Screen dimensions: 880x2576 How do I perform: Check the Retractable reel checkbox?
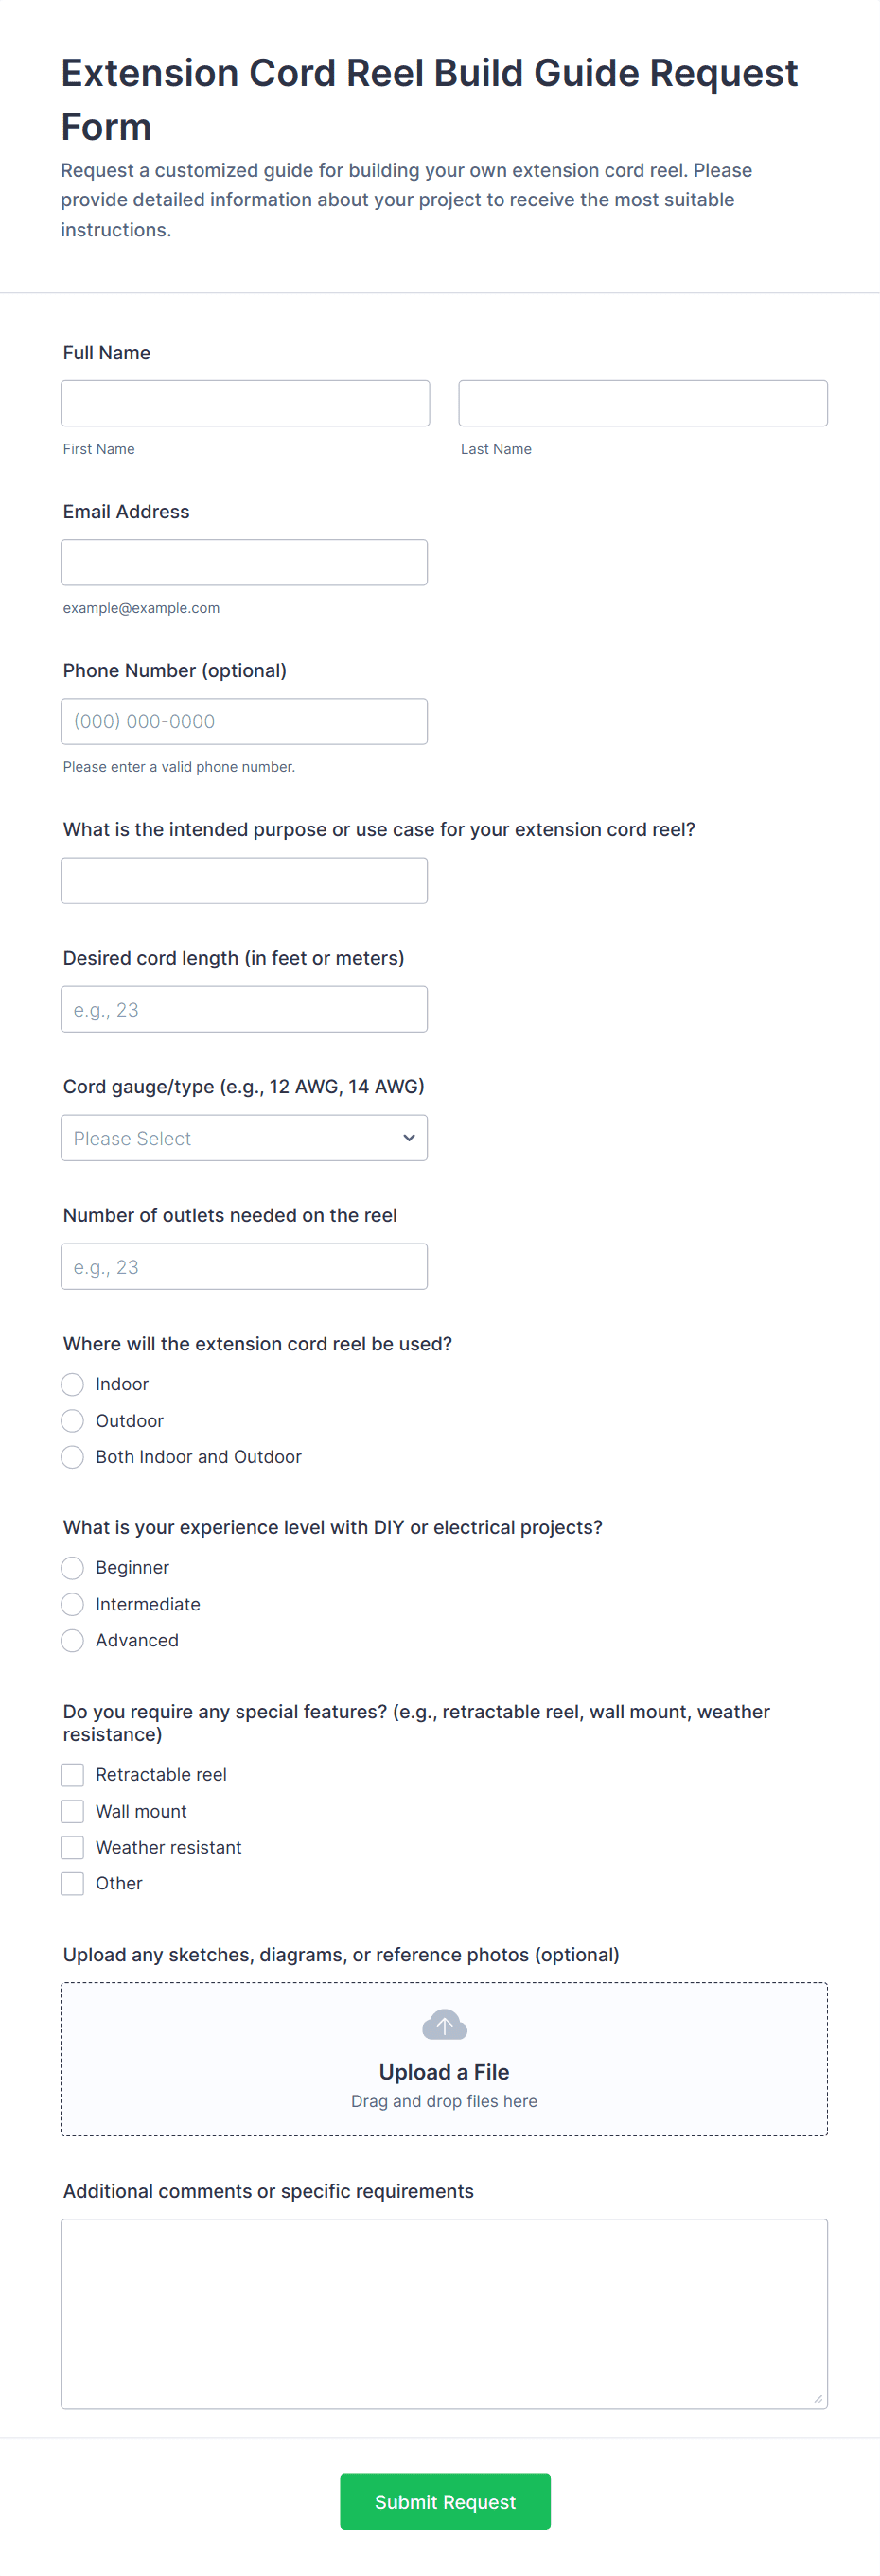coord(72,1775)
